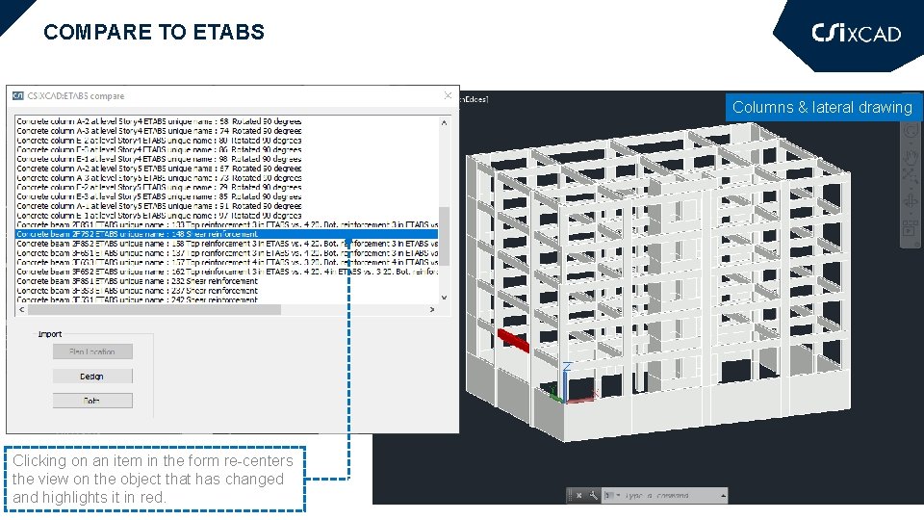924x520 pixels.
Task: Select Story5 column row with unique name 85
Action: (226, 196)
